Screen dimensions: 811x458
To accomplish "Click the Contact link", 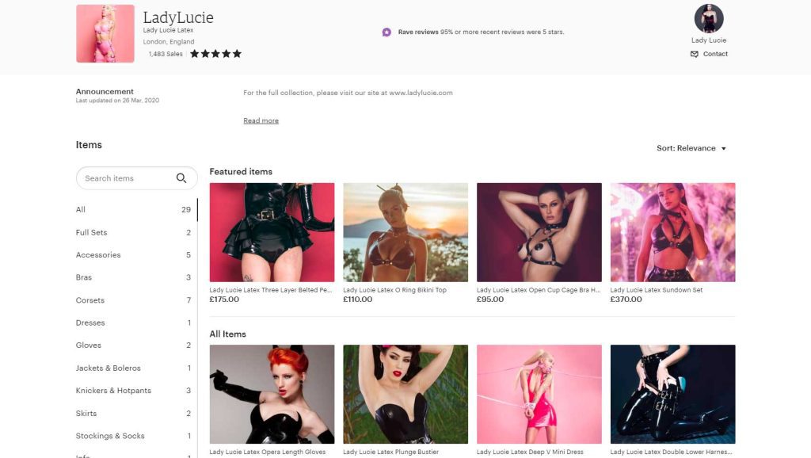I will click(x=715, y=54).
